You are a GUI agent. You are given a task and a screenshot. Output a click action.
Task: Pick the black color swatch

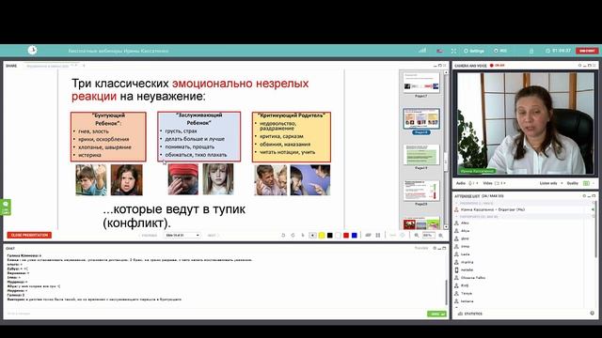[330, 236]
